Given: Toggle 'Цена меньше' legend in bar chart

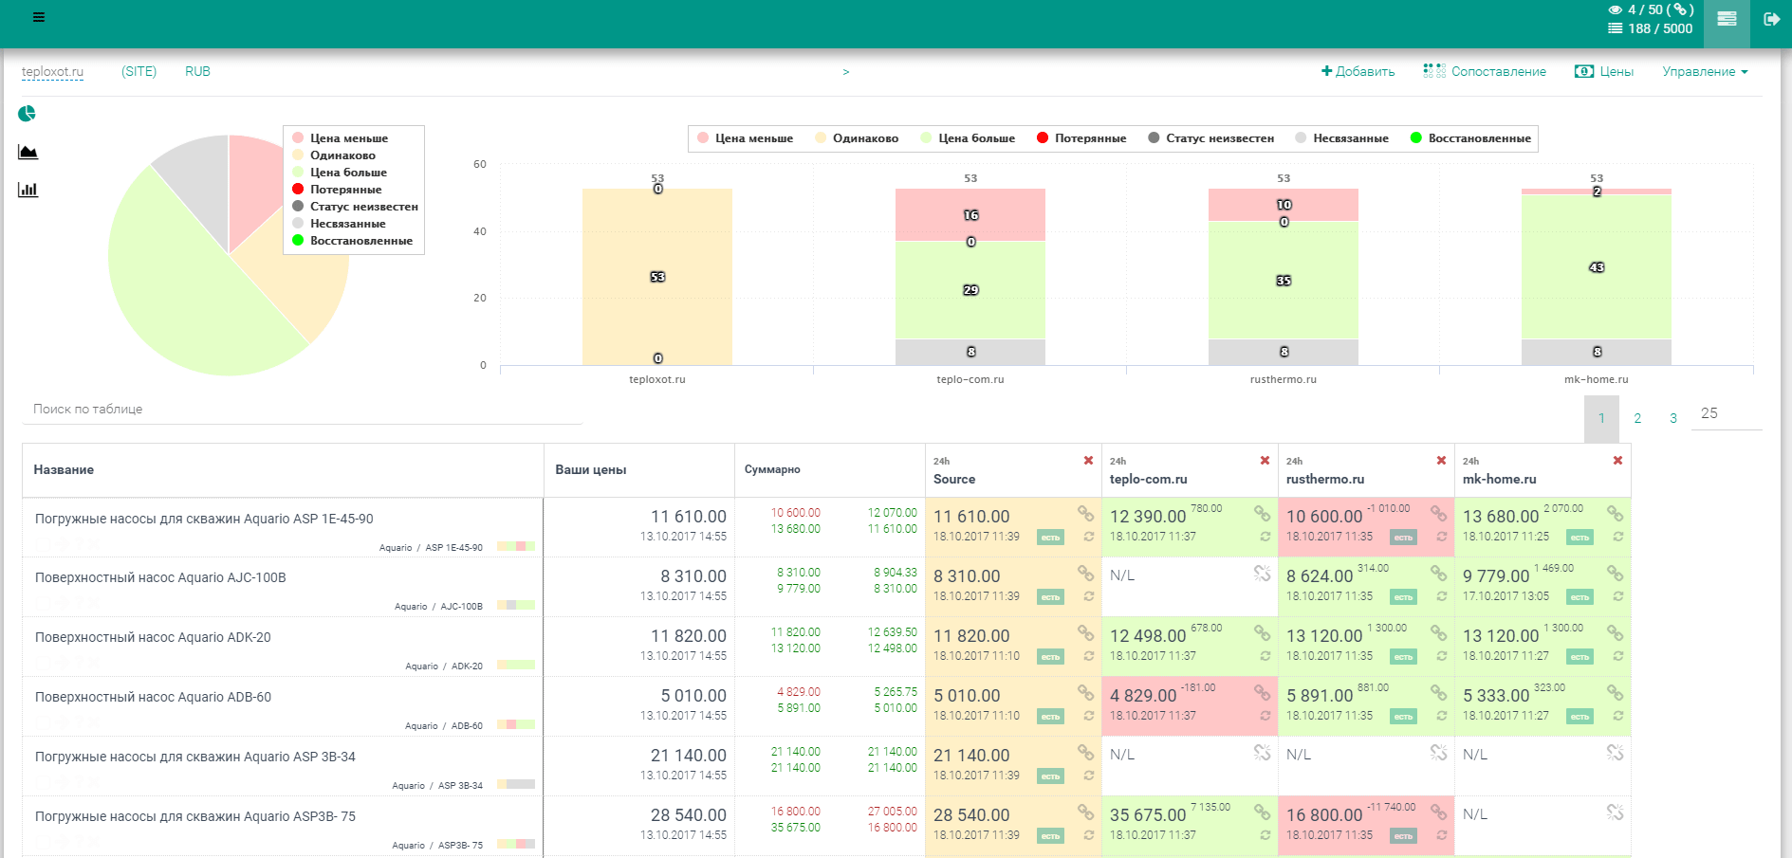Looking at the screenshot, I should [745, 138].
